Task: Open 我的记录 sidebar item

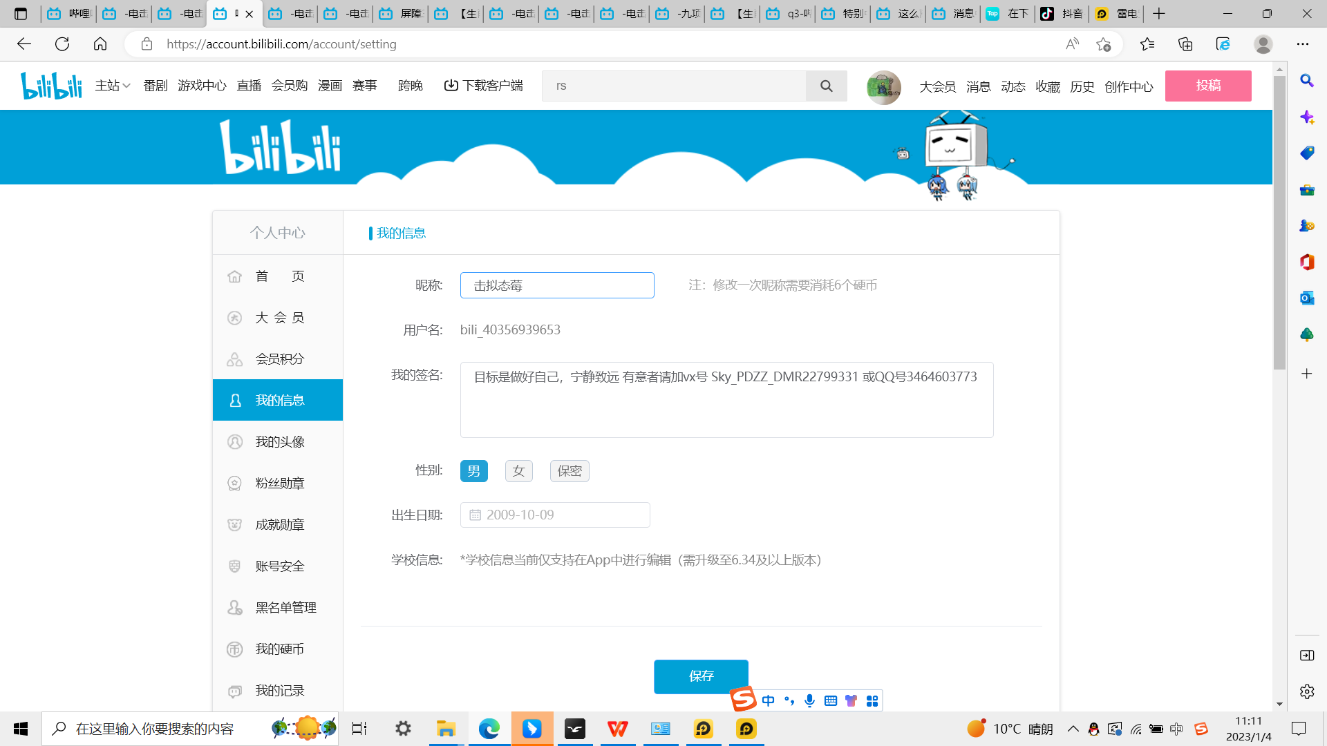Action: coord(278,691)
